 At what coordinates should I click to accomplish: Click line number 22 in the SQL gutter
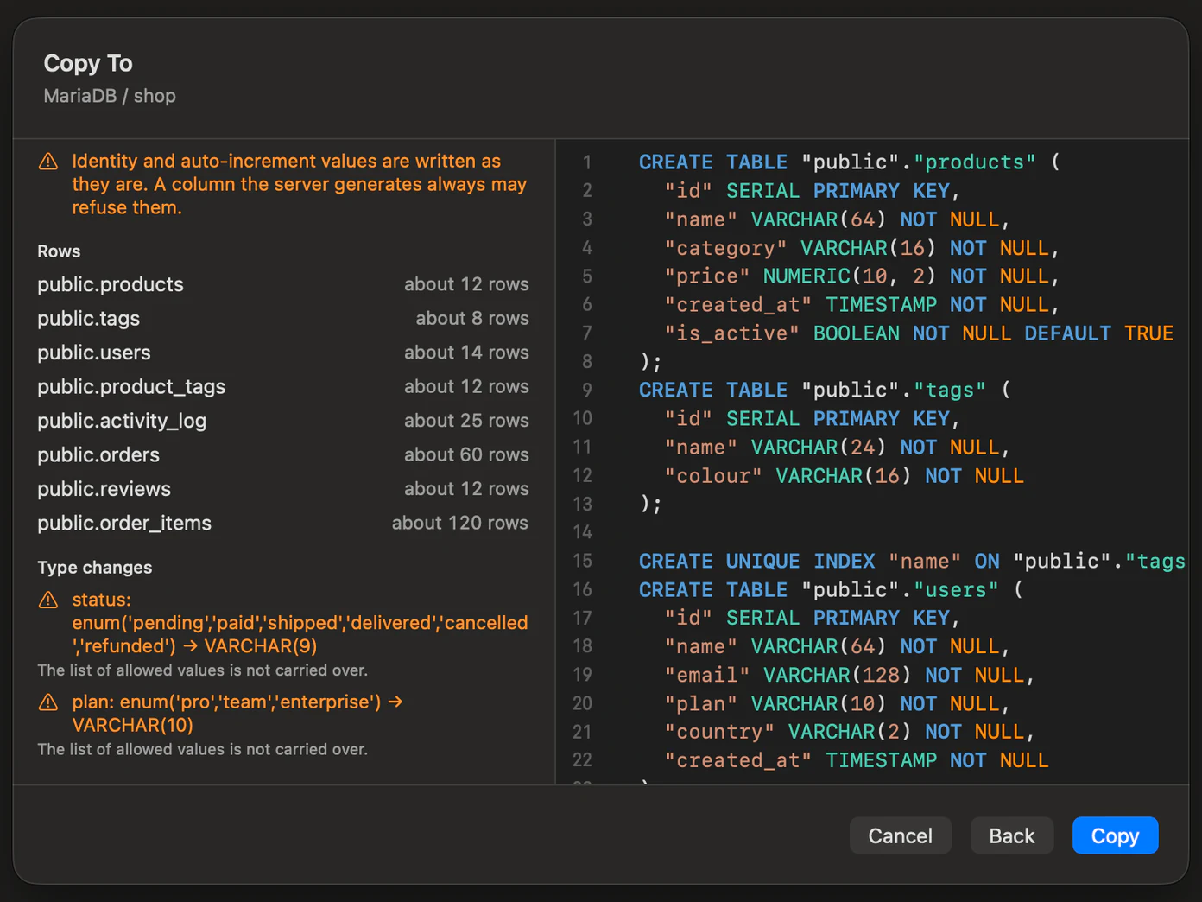click(583, 760)
